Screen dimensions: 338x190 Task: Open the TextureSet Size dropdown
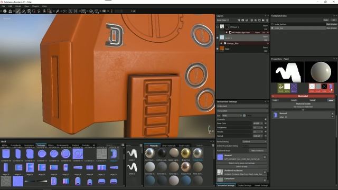pos(232,116)
